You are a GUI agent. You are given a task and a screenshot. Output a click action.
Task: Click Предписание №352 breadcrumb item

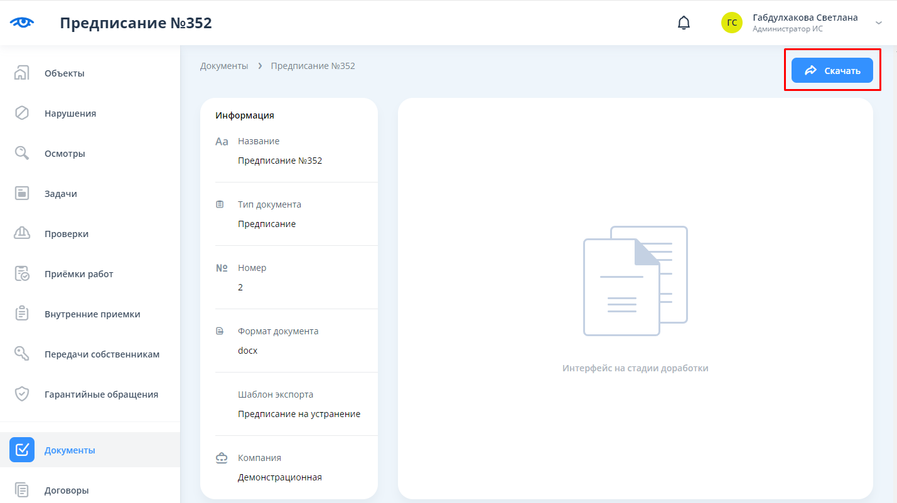click(313, 66)
